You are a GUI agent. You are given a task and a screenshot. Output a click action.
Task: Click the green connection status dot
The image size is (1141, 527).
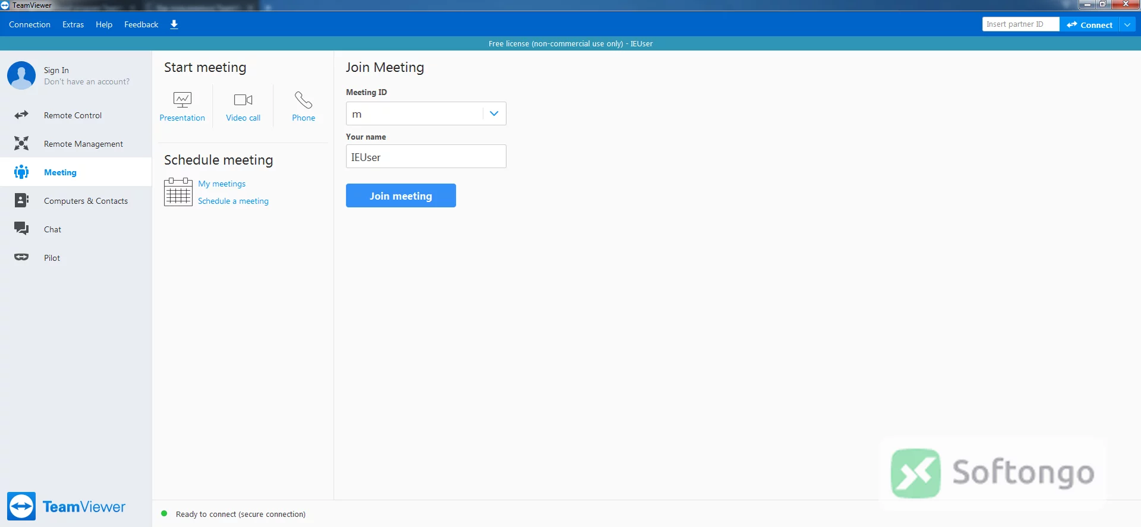(x=164, y=513)
